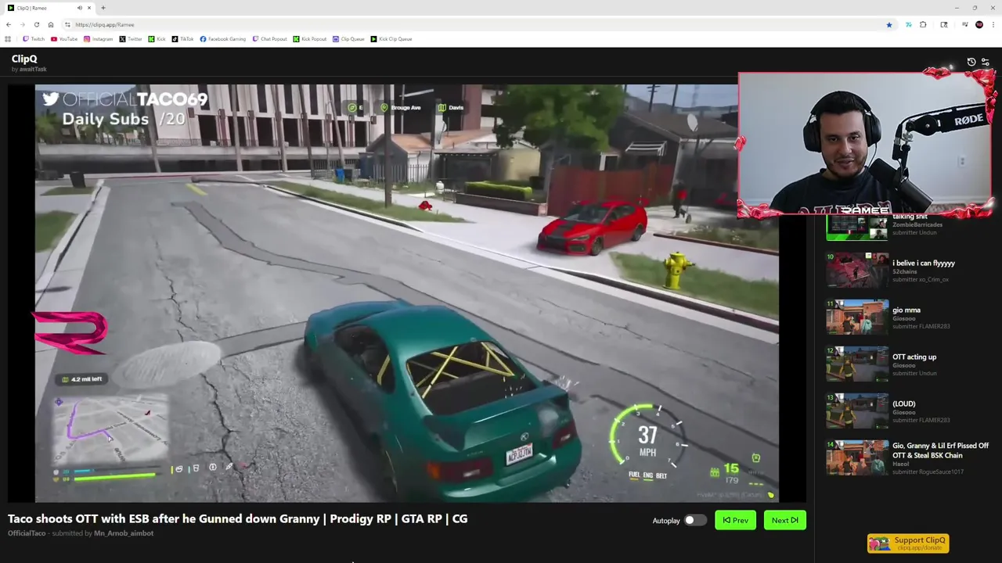Open the media controls icon
The width and height of the screenshot is (1002, 563).
[964, 24]
